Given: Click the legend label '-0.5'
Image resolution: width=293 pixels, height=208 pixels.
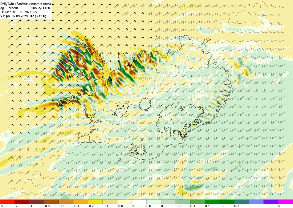Looking at the screenshot, I should pos(47,206).
